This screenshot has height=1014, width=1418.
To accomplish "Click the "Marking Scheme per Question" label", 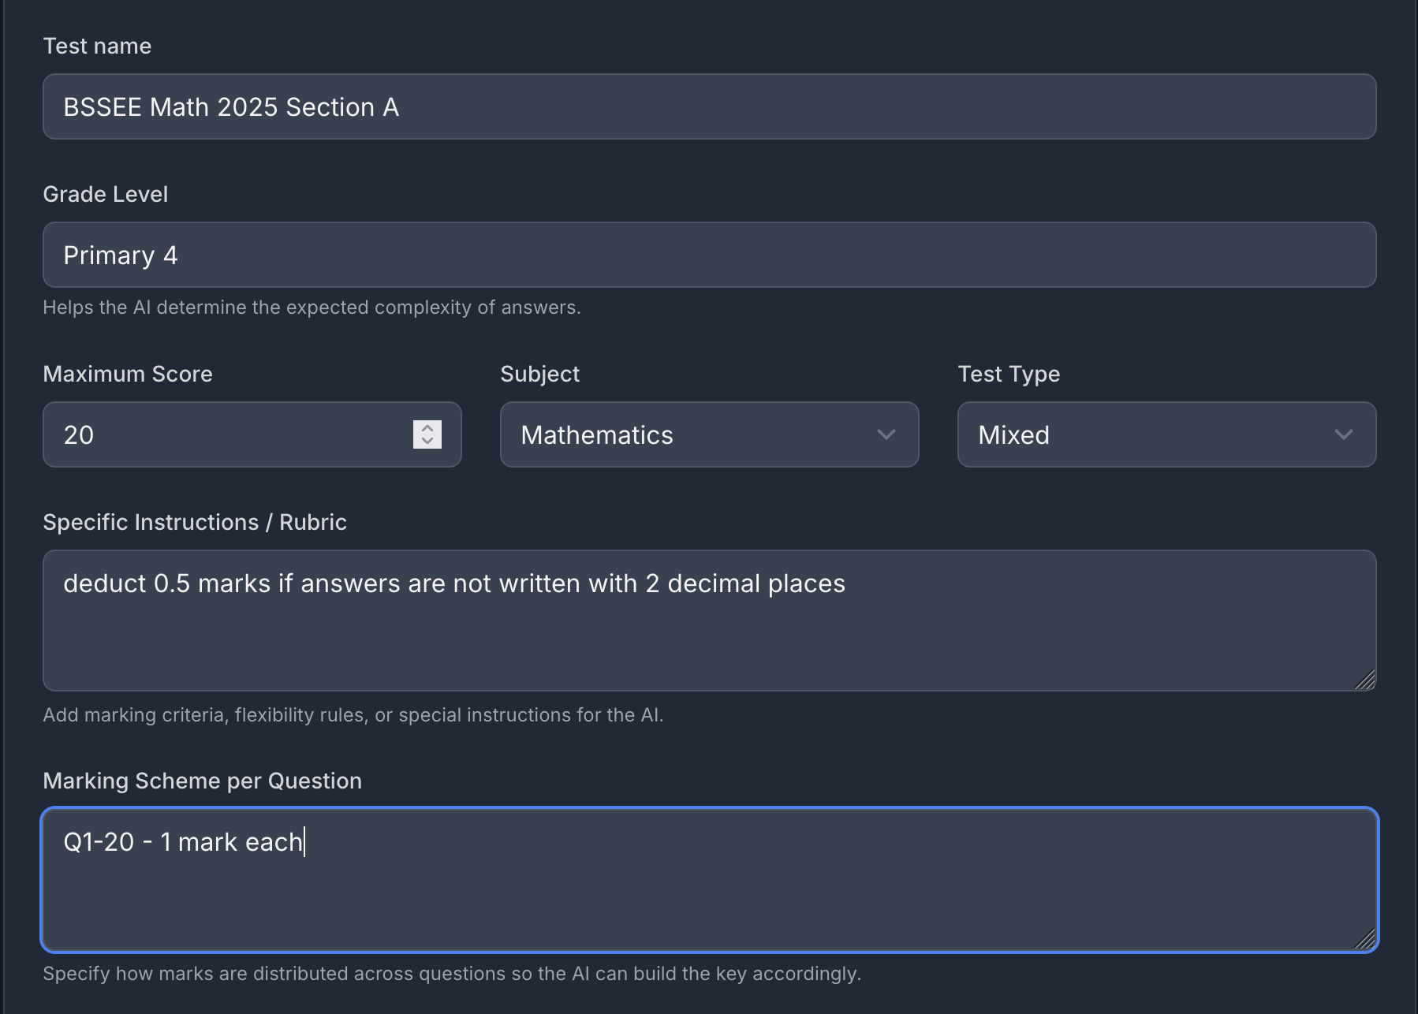I will pyautogui.click(x=202, y=781).
